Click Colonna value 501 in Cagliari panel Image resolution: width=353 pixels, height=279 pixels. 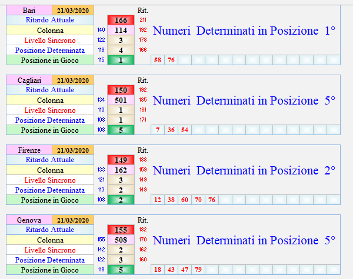click(x=121, y=100)
